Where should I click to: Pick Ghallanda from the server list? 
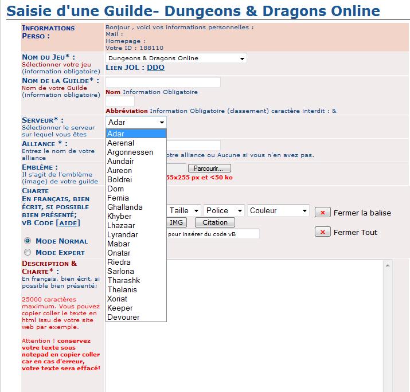pos(136,207)
